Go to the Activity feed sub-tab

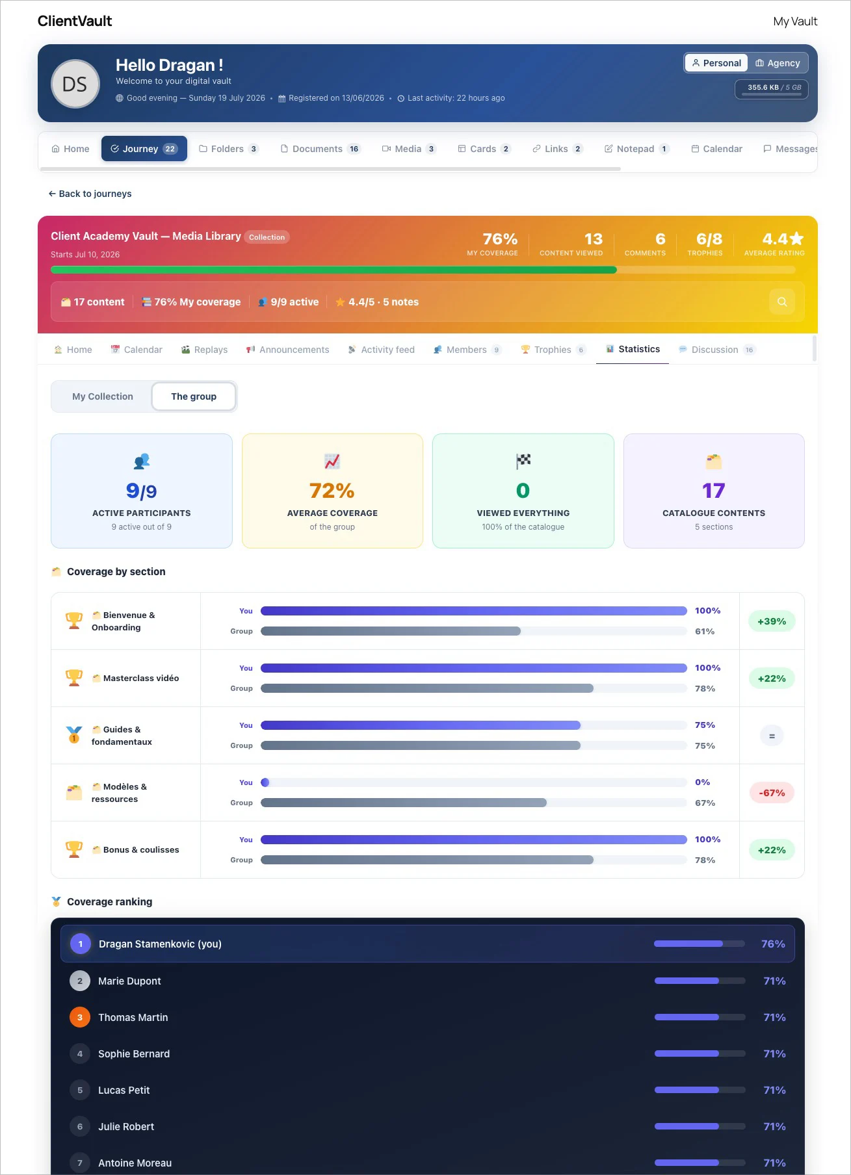pos(381,350)
